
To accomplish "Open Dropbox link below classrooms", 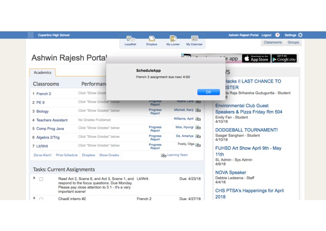I will click(89, 155).
